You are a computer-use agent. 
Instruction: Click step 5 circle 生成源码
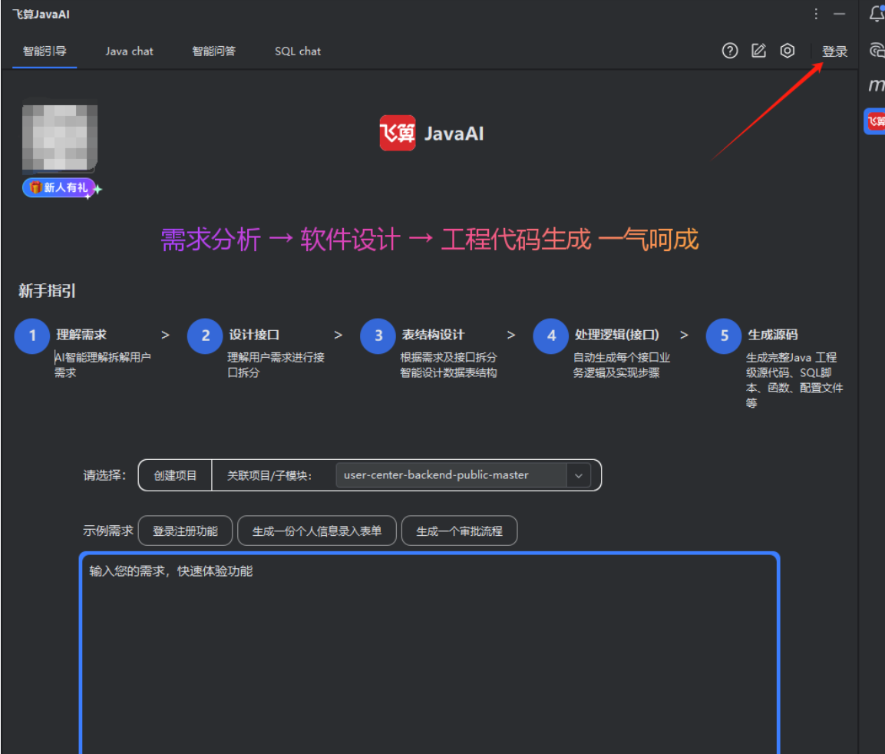[724, 336]
